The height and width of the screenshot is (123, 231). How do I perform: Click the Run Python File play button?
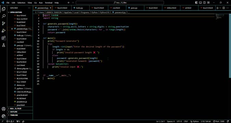(218, 8)
